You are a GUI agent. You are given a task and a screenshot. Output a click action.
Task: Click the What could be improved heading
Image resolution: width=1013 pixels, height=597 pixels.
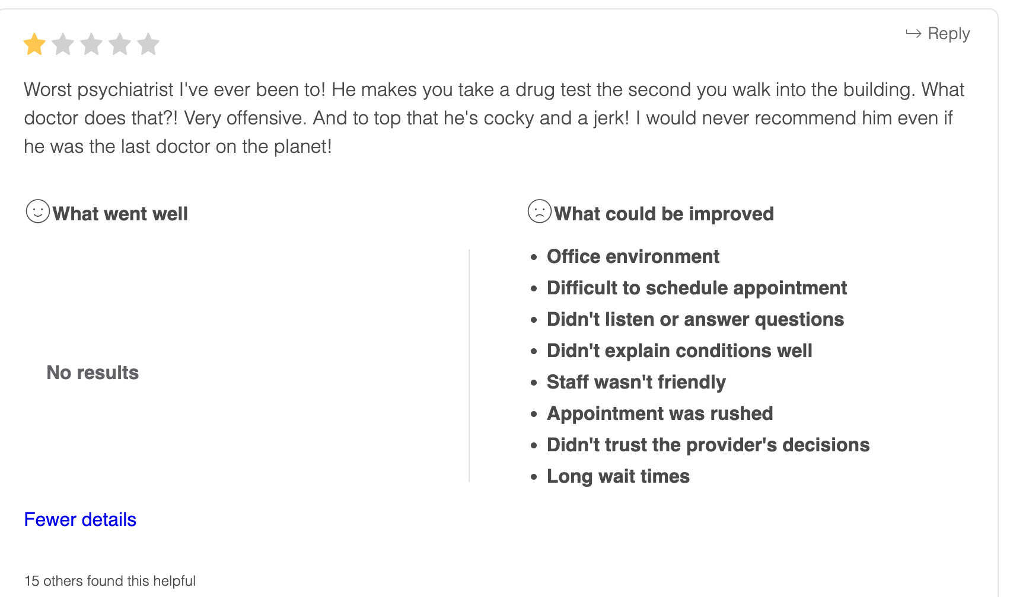[664, 214]
